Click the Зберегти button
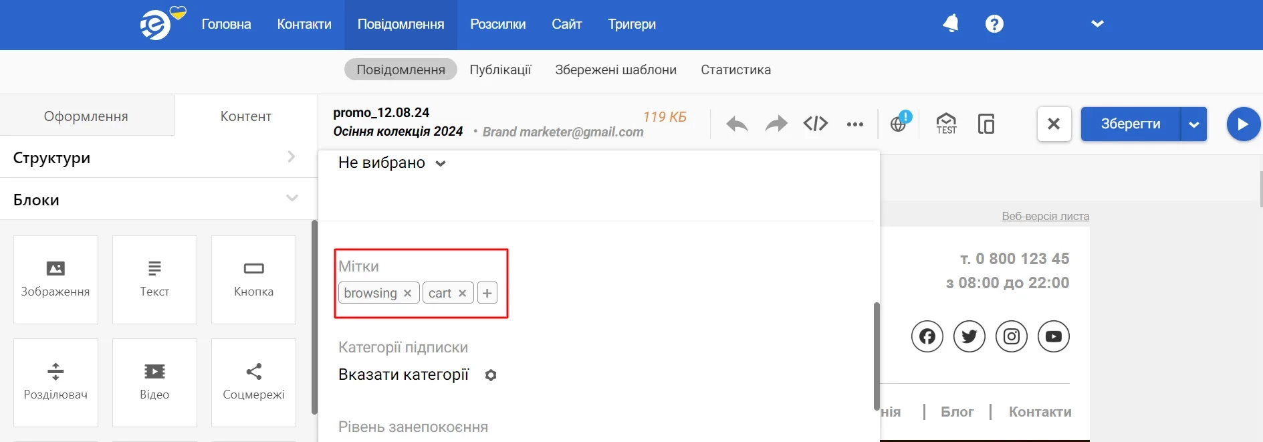The image size is (1263, 442). click(1131, 124)
